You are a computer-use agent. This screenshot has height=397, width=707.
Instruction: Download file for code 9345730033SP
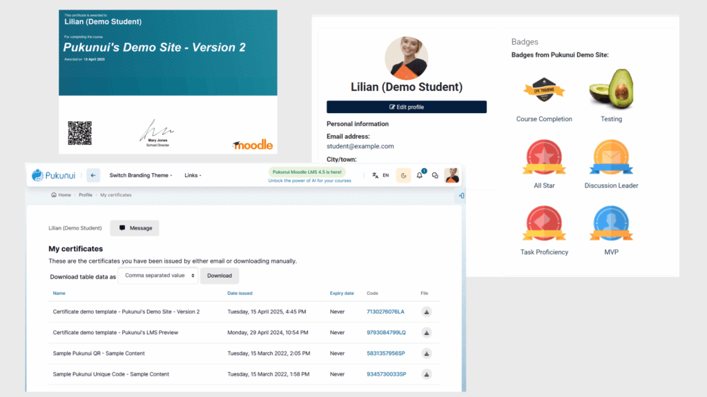[427, 374]
